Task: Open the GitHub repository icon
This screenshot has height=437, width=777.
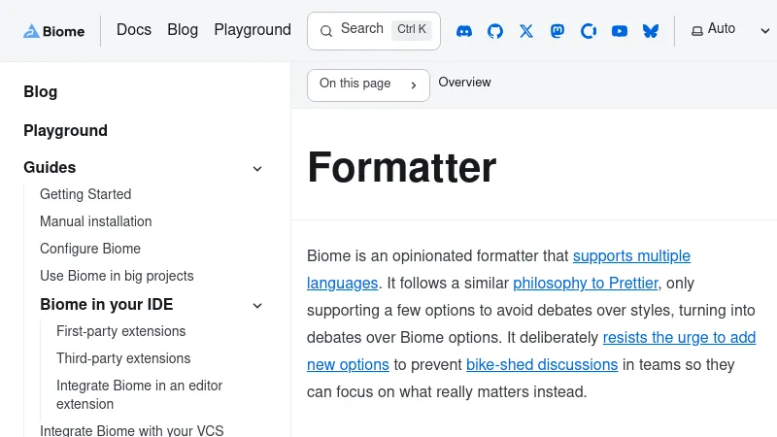Action: (x=495, y=31)
